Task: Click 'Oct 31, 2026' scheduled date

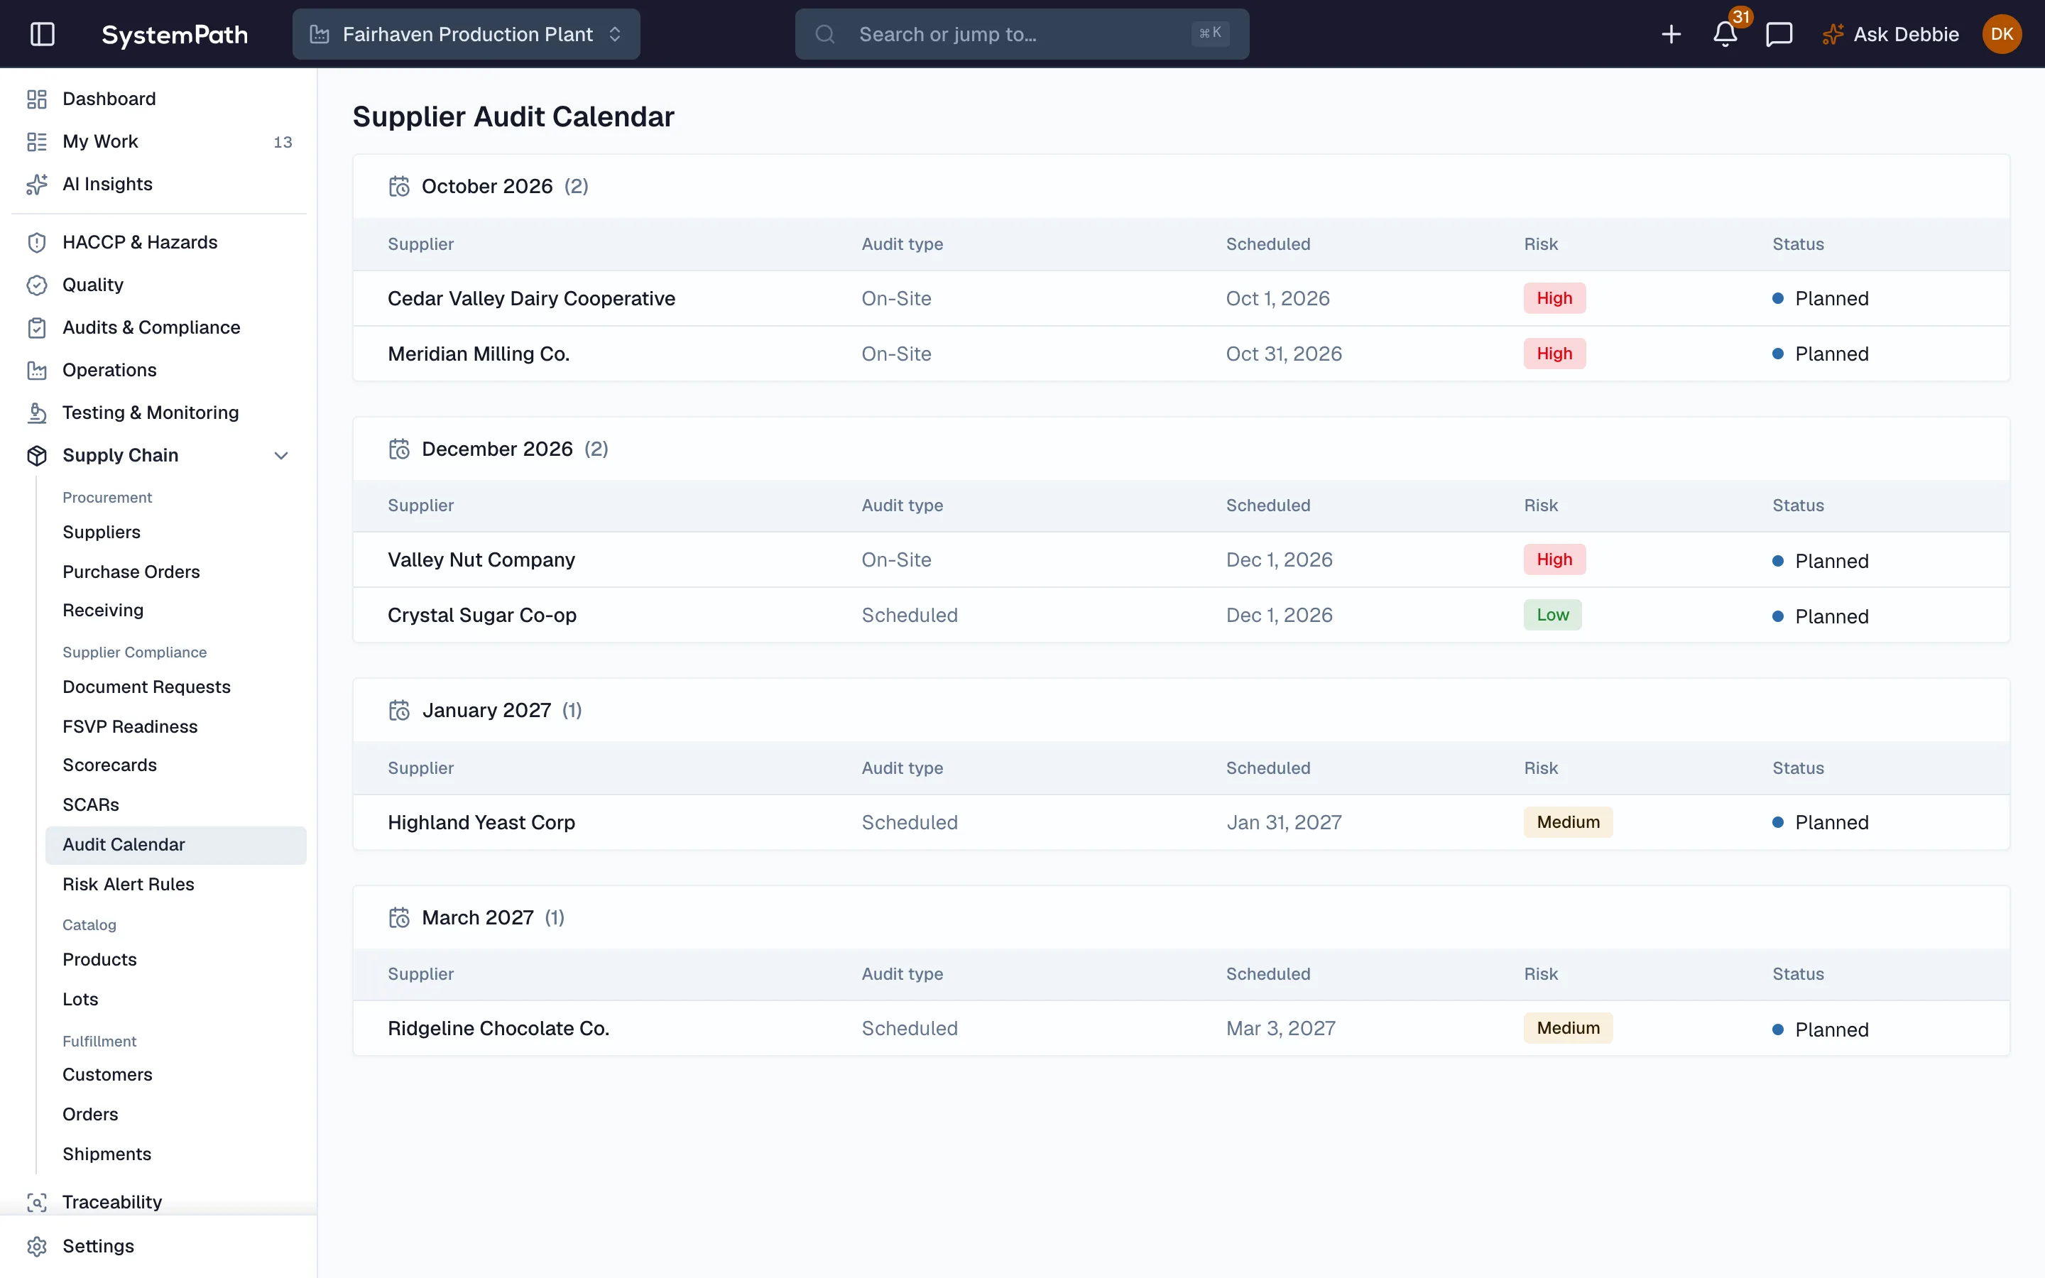Action: [1284, 354]
